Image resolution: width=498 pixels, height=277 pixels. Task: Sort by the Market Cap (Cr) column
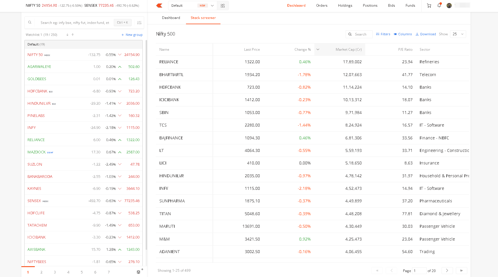click(349, 50)
